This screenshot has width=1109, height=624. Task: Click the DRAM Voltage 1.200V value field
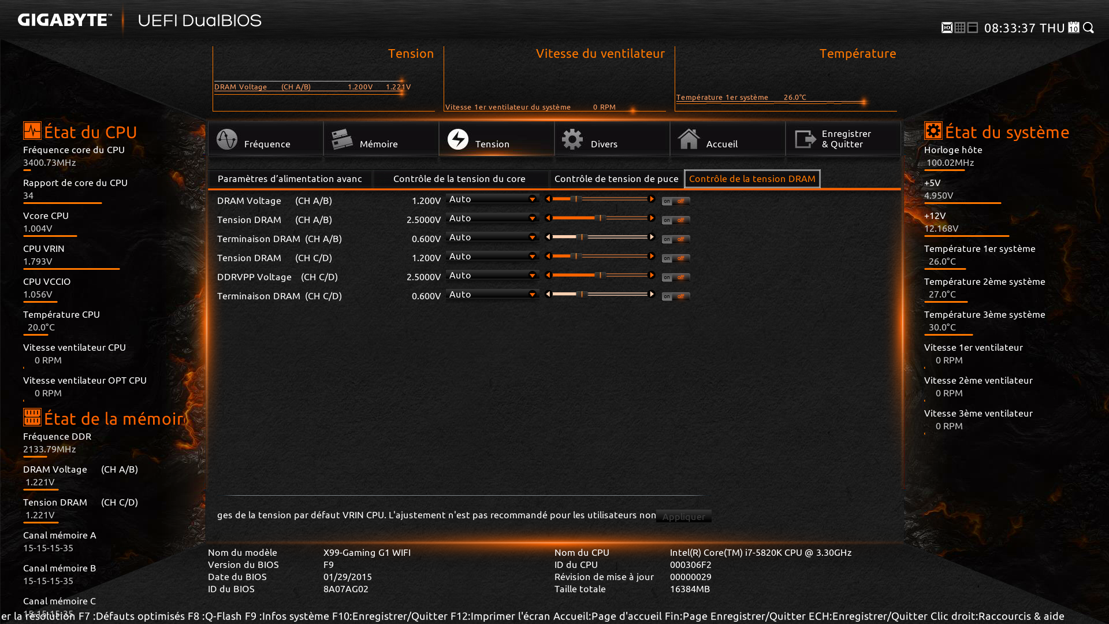tap(426, 200)
